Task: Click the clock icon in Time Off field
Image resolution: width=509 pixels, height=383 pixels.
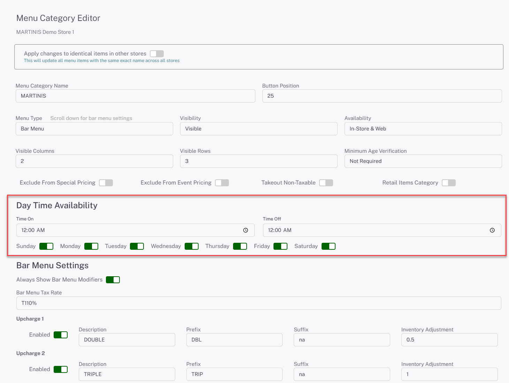Action: [492, 230]
